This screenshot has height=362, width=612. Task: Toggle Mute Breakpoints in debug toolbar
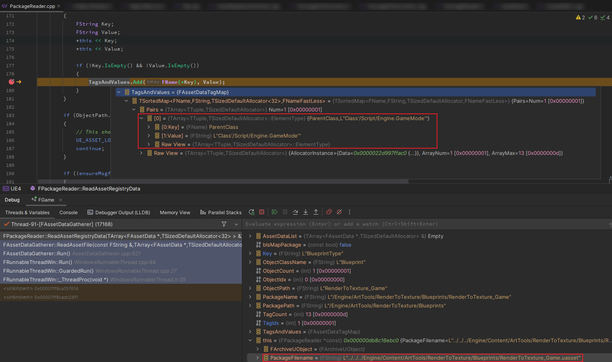point(339,212)
